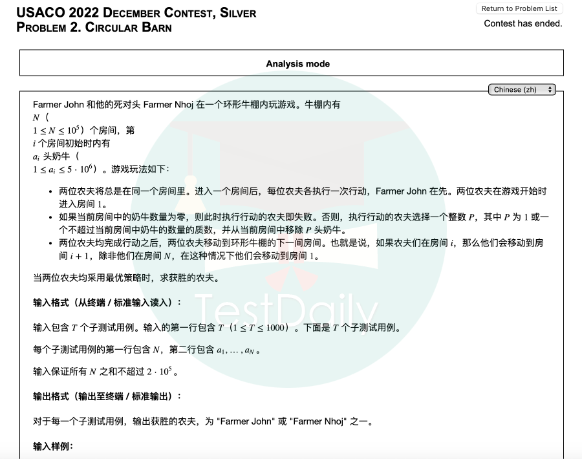Click the 输入样例 section heading
This screenshot has height=459, width=582.
tap(53, 446)
